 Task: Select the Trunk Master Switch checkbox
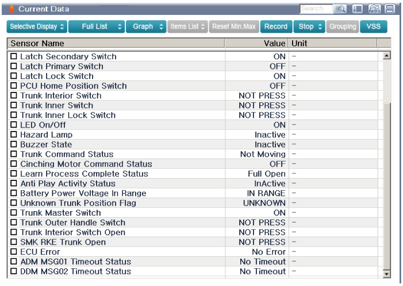coord(14,213)
